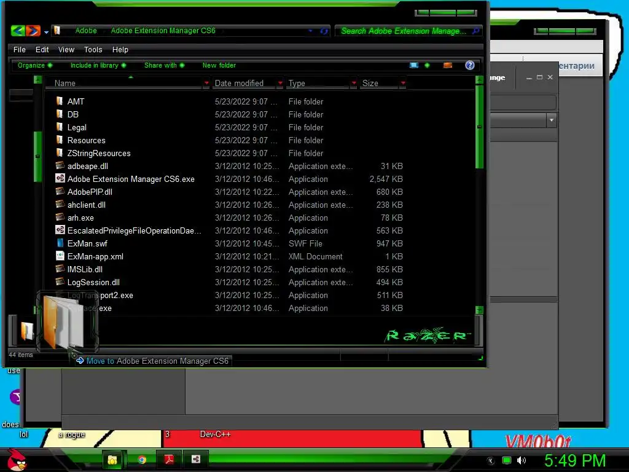The height and width of the screenshot is (472, 629).
Task: Open the Size column filter arrow
Action: pyautogui.click(x=403, y=83)
